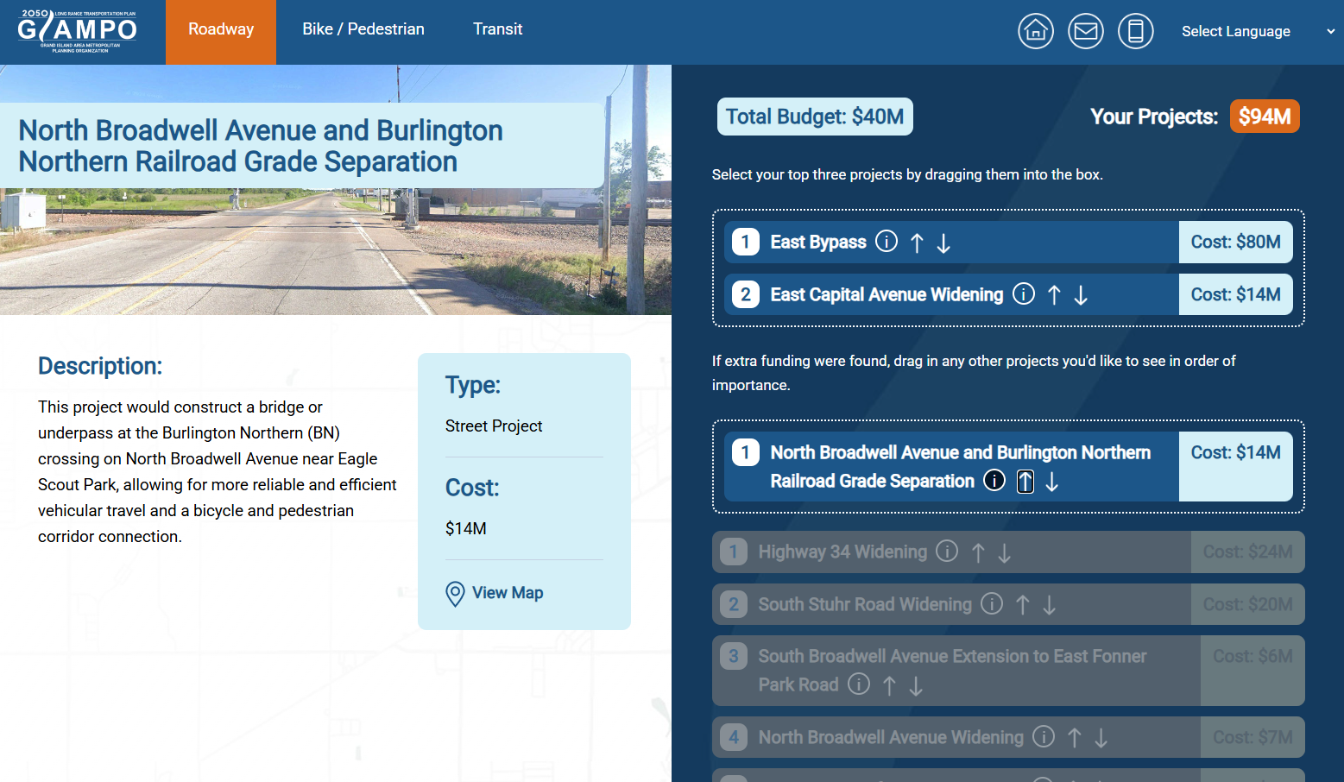Move East Capital Avenue Widening up in priority
The height and width of the screenshot is (782, 1344).
[1054, 294]
